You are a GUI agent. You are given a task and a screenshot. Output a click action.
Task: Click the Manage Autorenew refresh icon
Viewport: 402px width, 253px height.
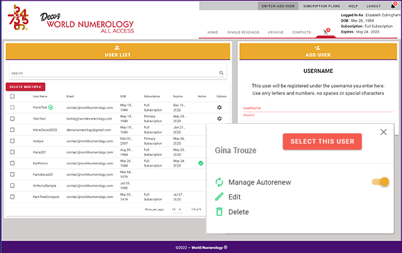click(219, 182)
